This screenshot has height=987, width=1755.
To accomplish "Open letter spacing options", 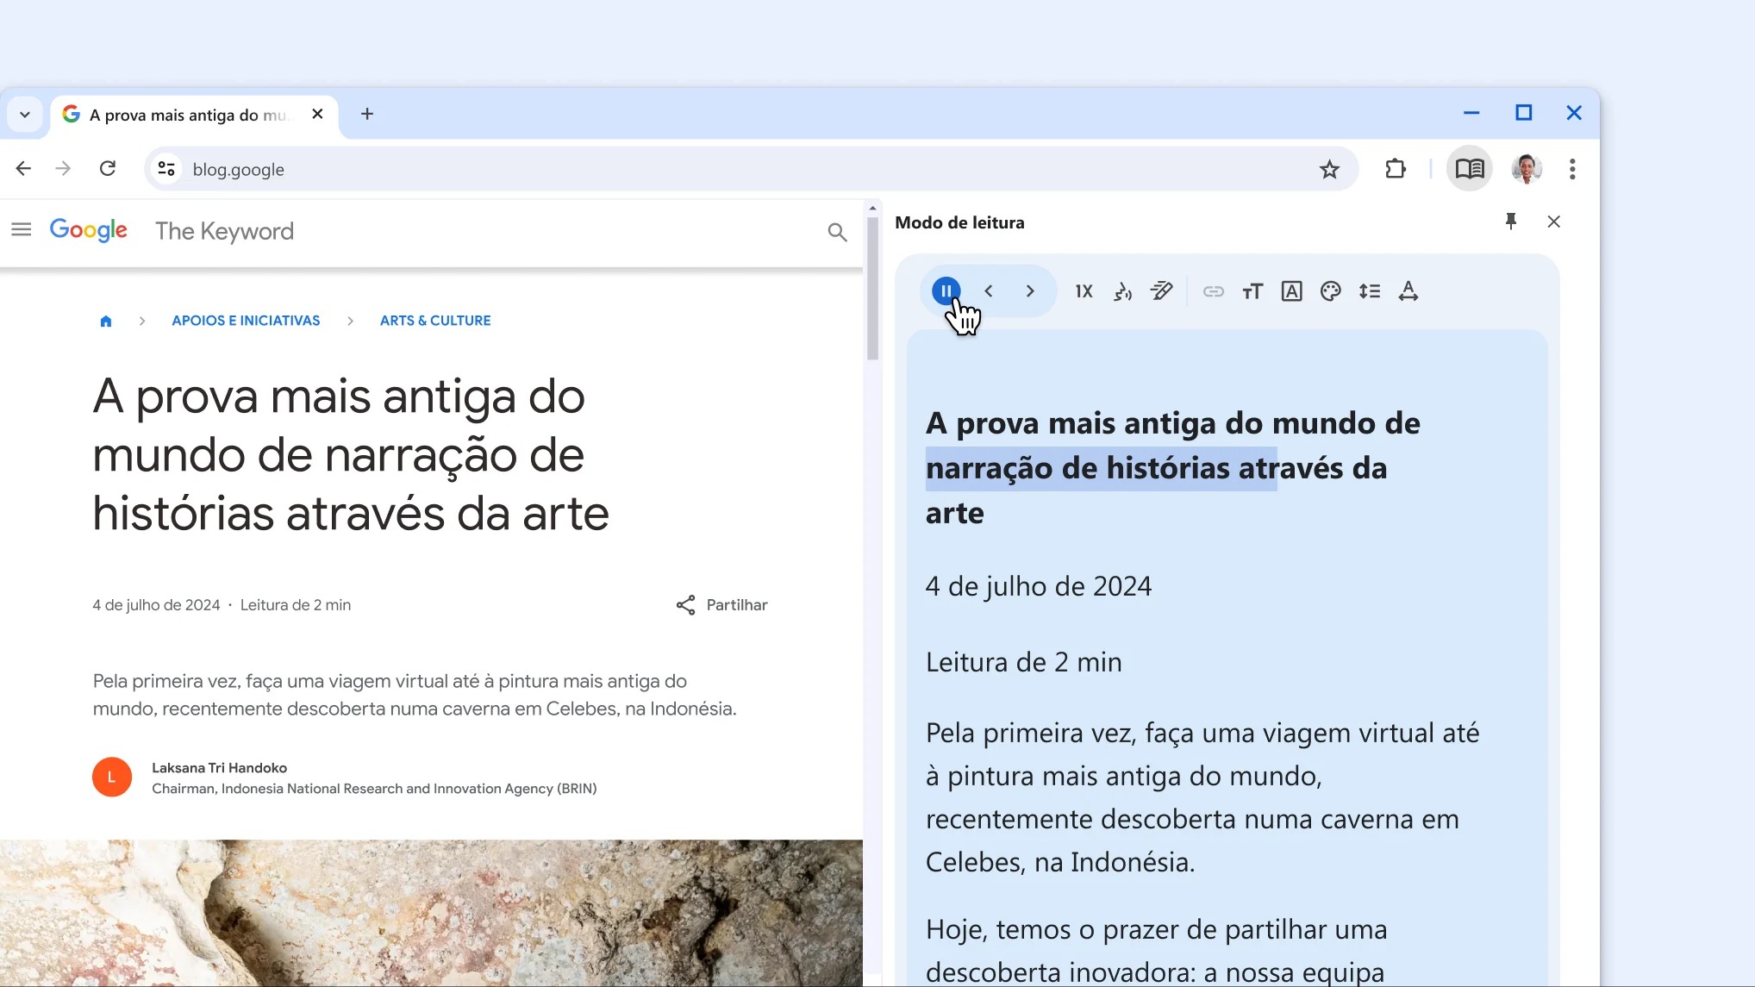I will click(1408, 291).
